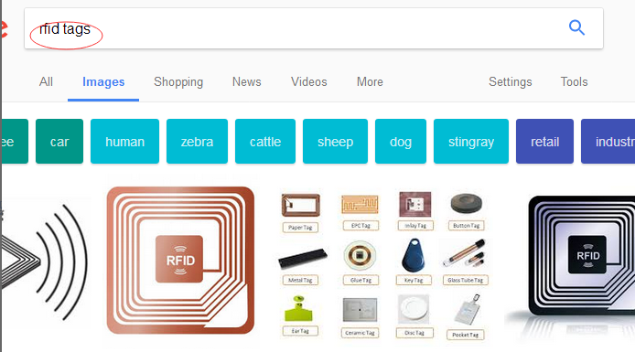Image resolution: width=635 pixels, height=352 pixels.
Task: Expand the More menu
Action: pos(370,81)
